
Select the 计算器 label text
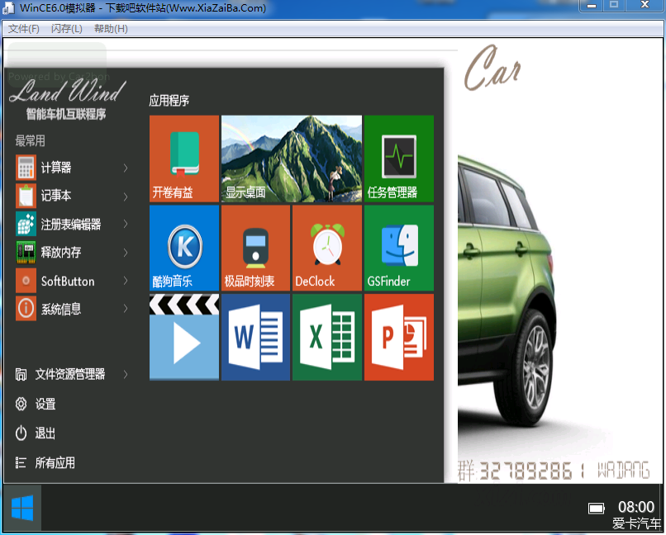56,168
